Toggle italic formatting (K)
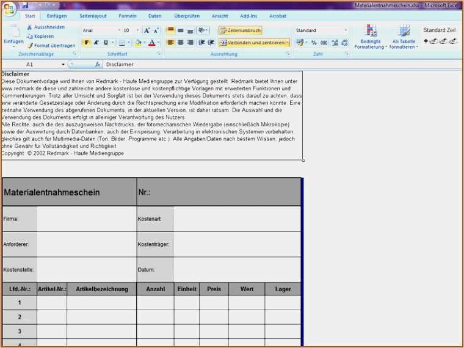This screenshot has height=348, width=464. pos(96,43)
